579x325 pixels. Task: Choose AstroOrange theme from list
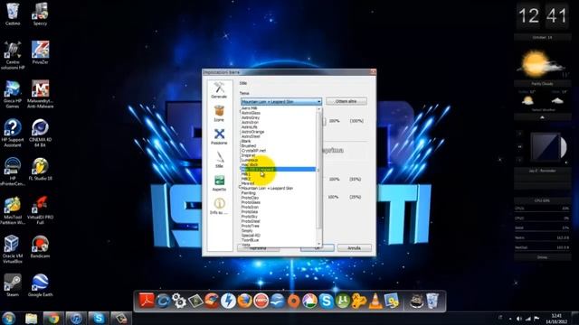[x=252, y=132]
